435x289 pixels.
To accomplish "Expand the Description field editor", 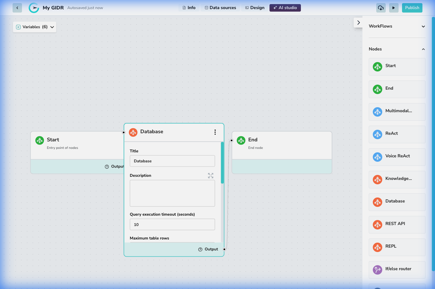I will point(211,176).
